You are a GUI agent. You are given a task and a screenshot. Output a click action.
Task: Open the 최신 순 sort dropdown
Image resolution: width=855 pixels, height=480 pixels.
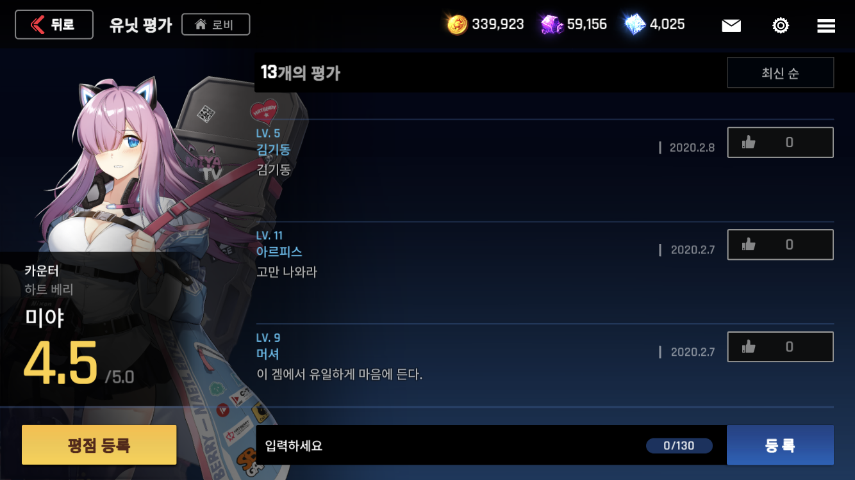780,72
